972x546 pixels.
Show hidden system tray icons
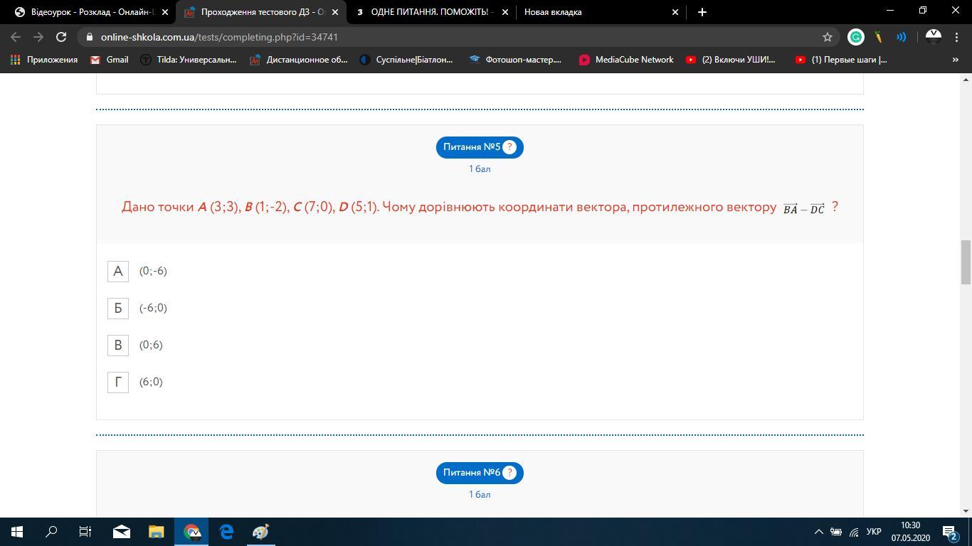click(x=818, y=532)
